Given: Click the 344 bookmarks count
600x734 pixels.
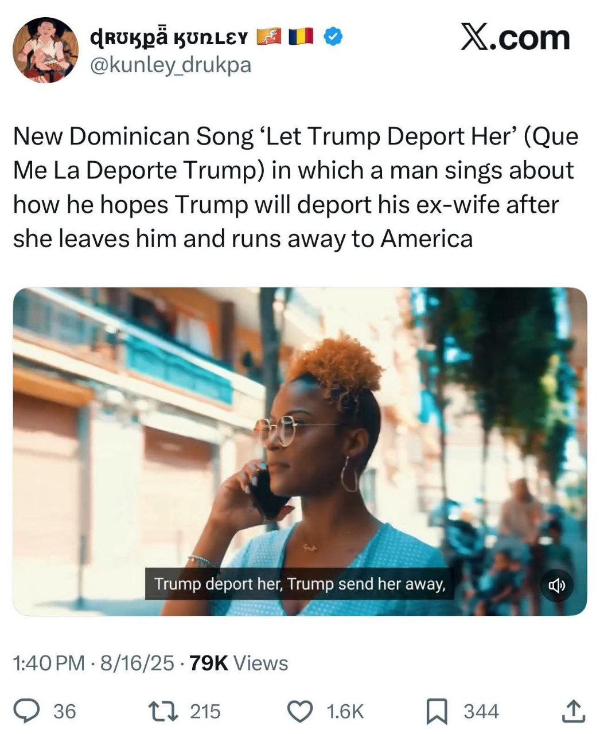Looking at the screenshot, I should (x=481, y=712).
